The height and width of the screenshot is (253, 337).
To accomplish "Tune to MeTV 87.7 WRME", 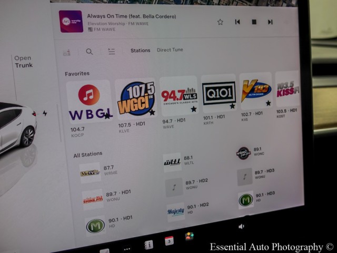I will (99, 172).
